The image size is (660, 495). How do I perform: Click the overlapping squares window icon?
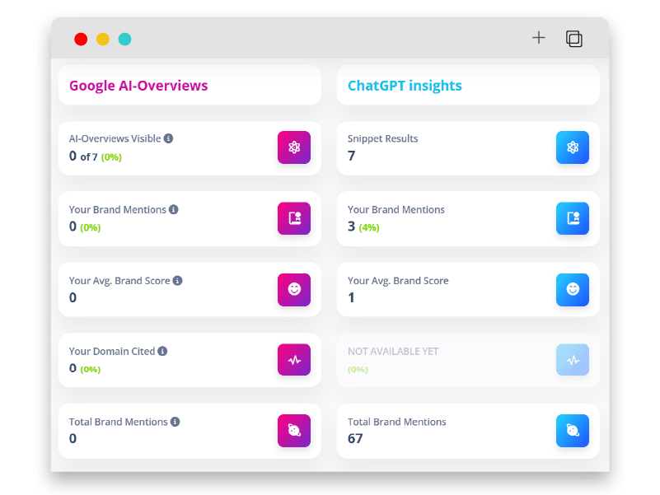574,39
